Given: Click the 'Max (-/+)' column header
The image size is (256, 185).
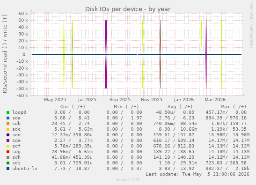Looking at the screenshot, I should tap(234, 107).
